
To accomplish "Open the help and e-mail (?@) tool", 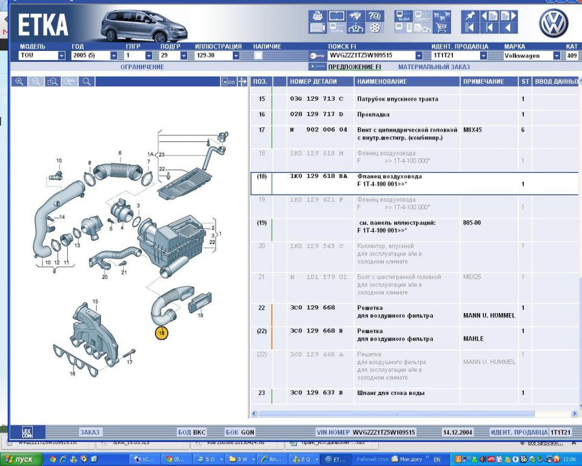I will coord(375,16).
